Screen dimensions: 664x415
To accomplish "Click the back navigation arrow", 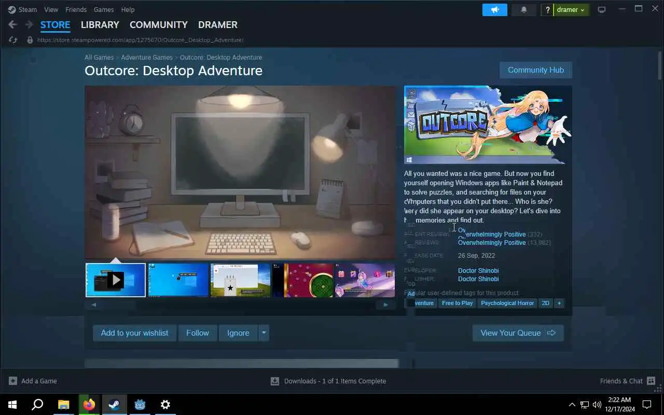I will tap(13, 24).
